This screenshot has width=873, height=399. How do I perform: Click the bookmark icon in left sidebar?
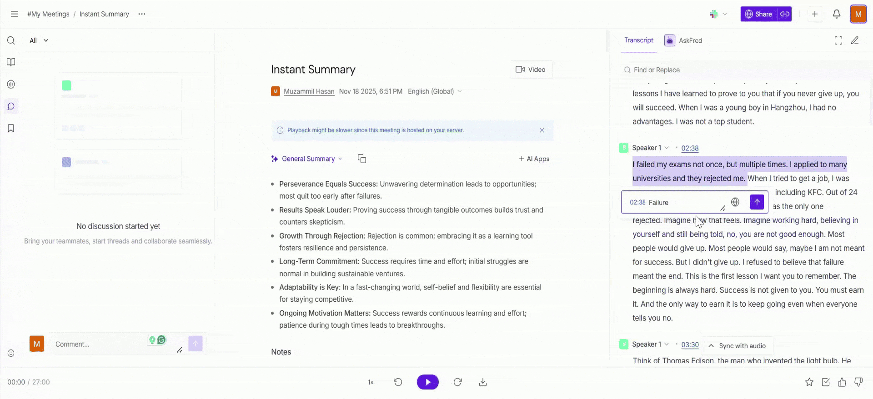(x=11, y=129)
